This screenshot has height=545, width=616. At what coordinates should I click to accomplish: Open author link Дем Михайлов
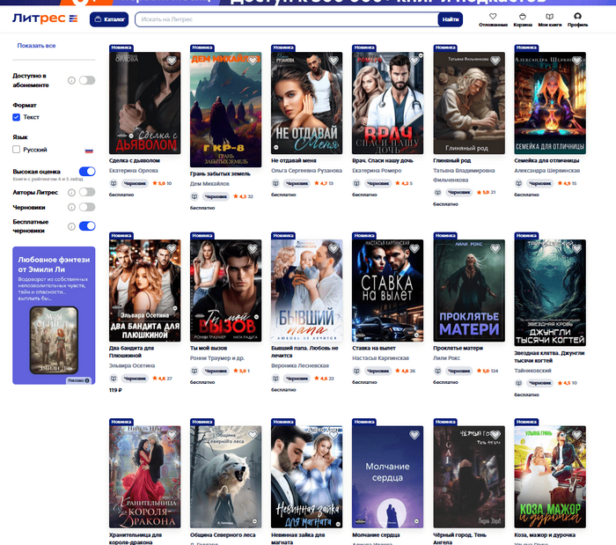pos(209,183)
